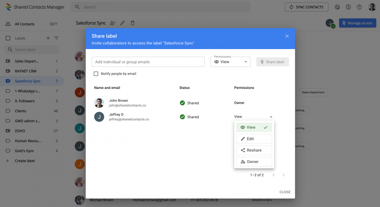Collapse Jeffrey D's View permission dropdown

point(253,117)
